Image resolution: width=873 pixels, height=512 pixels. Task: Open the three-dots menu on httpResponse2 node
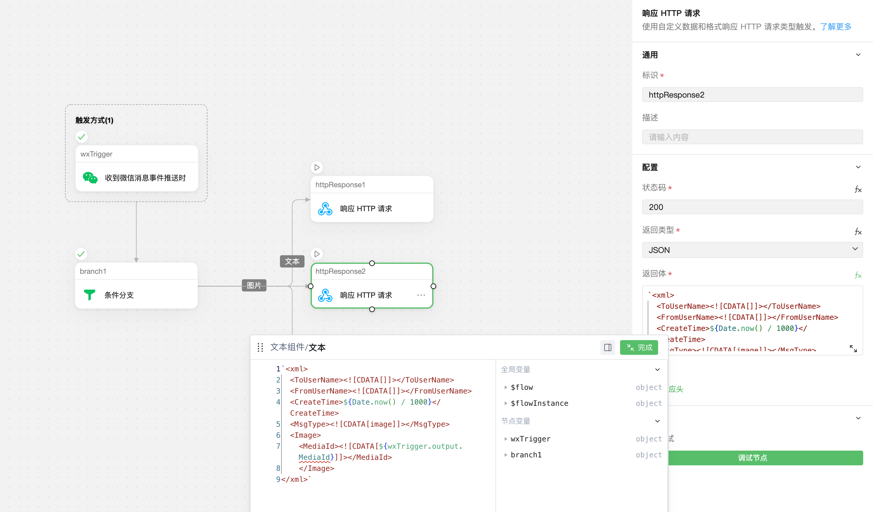pos(421,295)
